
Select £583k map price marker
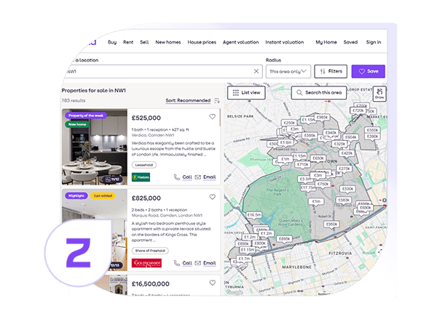point(344,201)
